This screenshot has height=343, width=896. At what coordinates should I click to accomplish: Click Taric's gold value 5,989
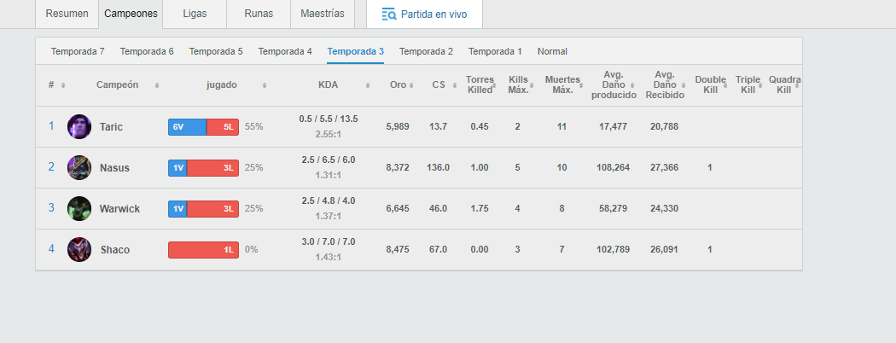click(398, 127)
